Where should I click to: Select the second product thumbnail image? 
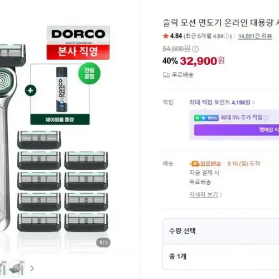click(x=17, y=268)
